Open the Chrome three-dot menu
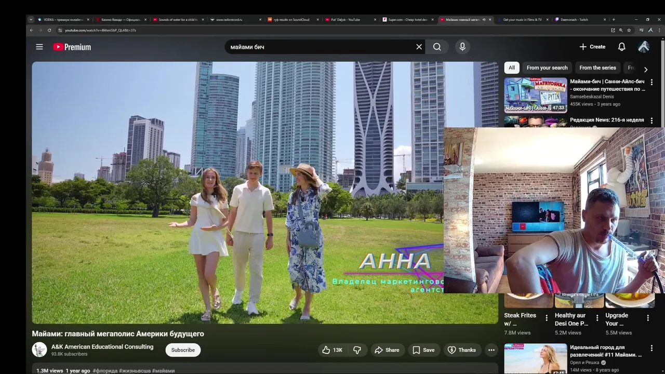Screen dimensions: 665x374 point(659,30)
